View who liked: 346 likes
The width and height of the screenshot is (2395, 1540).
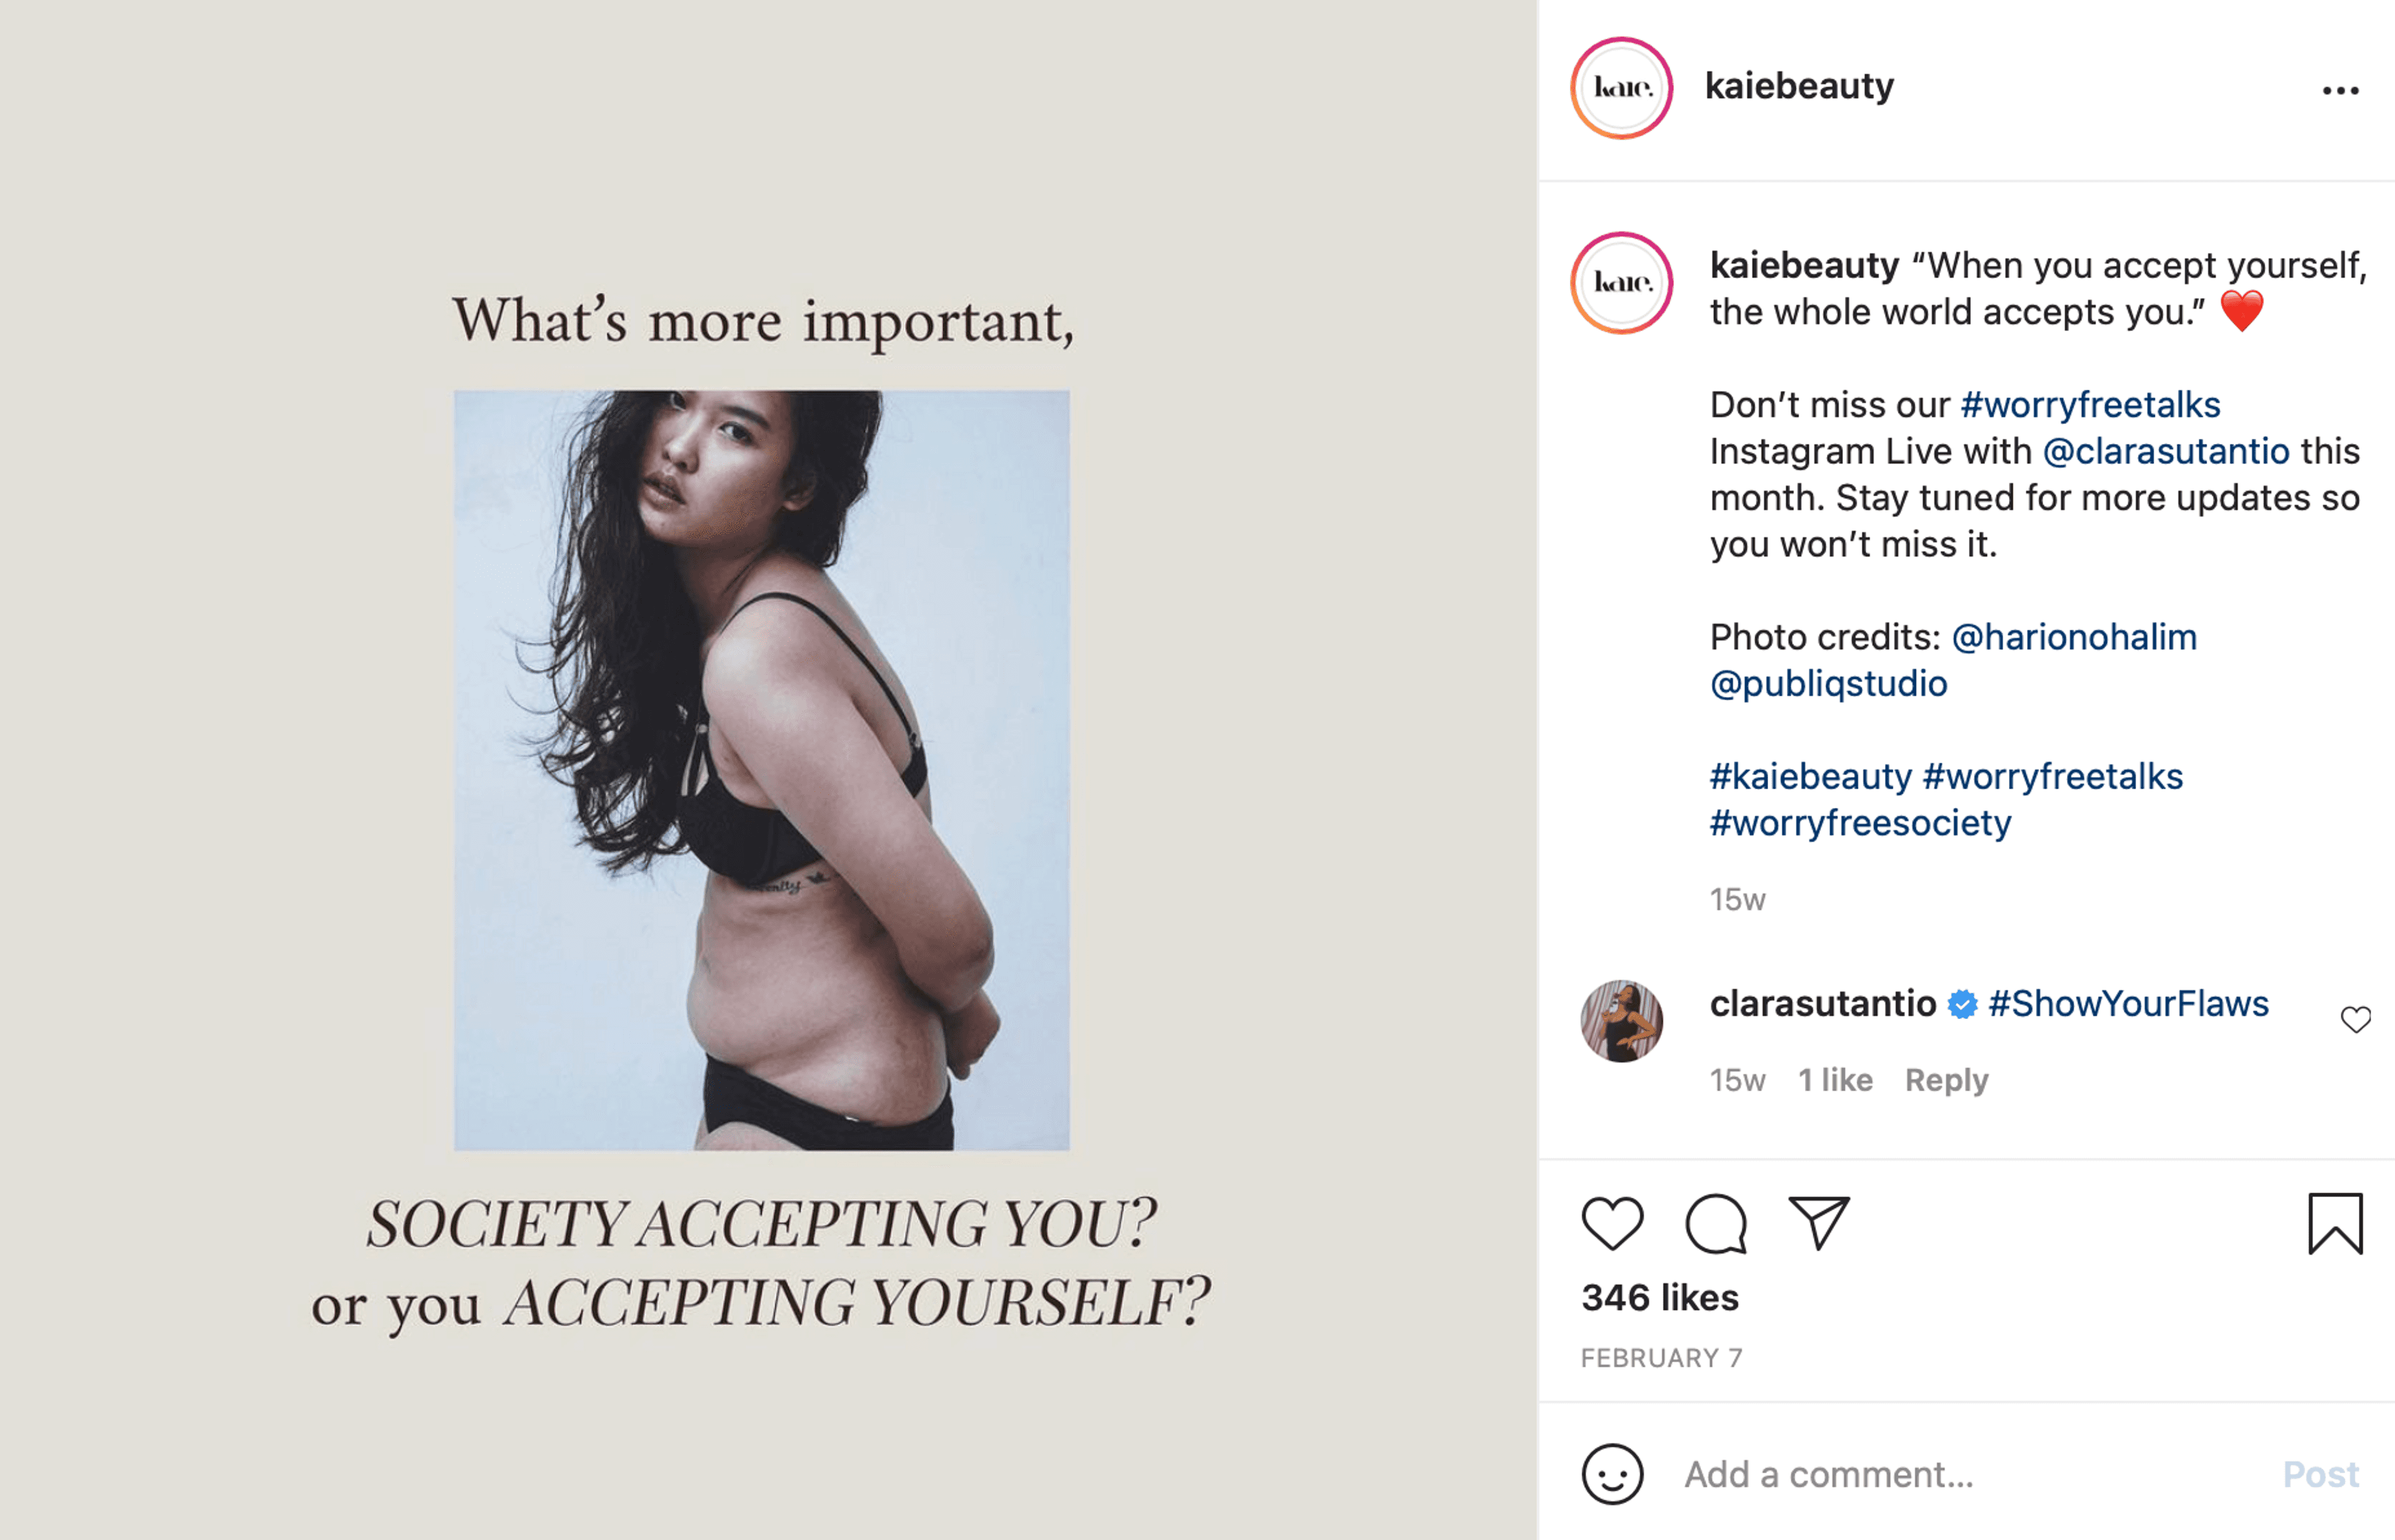(1658, 1297)
